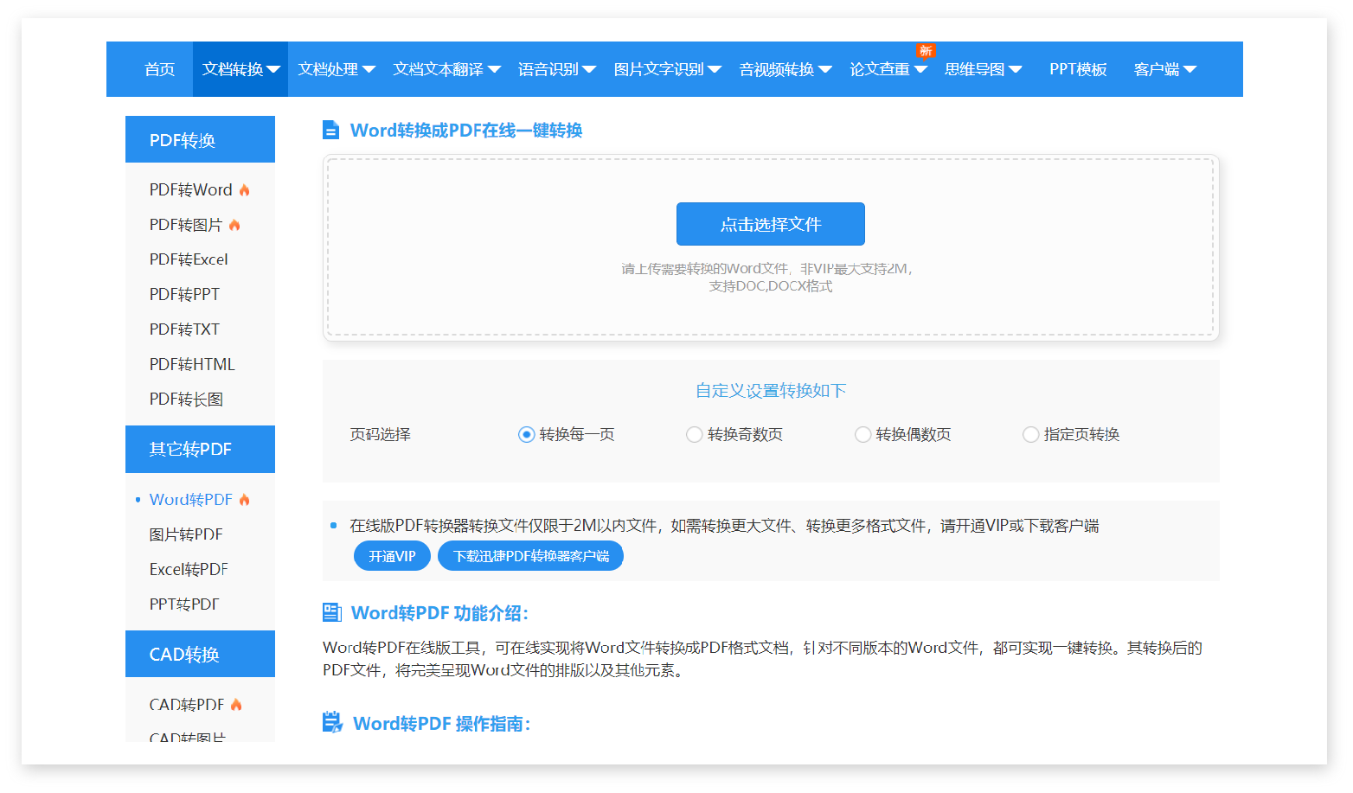
Task: Click the 其它转PDF sidebar section header
Action: point(200,449)
